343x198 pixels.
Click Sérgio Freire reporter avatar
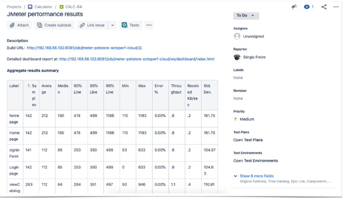click(237, 57)
